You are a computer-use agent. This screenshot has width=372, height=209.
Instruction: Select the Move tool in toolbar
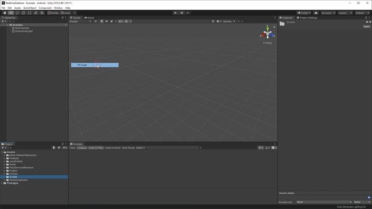point(11,13)
